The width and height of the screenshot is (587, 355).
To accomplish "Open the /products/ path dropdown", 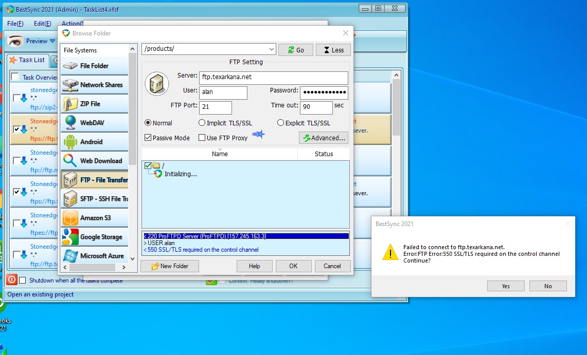I will point(272,49).
